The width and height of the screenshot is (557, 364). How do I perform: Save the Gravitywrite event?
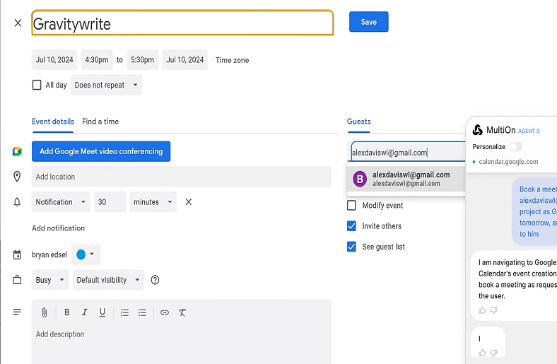tap(369, 22)
